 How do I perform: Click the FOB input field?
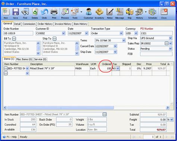pyautogui.click(x=156, y=54)
